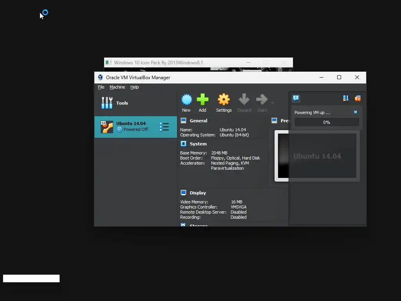Screen dimensions: 401x301
Task: Click the General section header
Action: tap(199, 121)
